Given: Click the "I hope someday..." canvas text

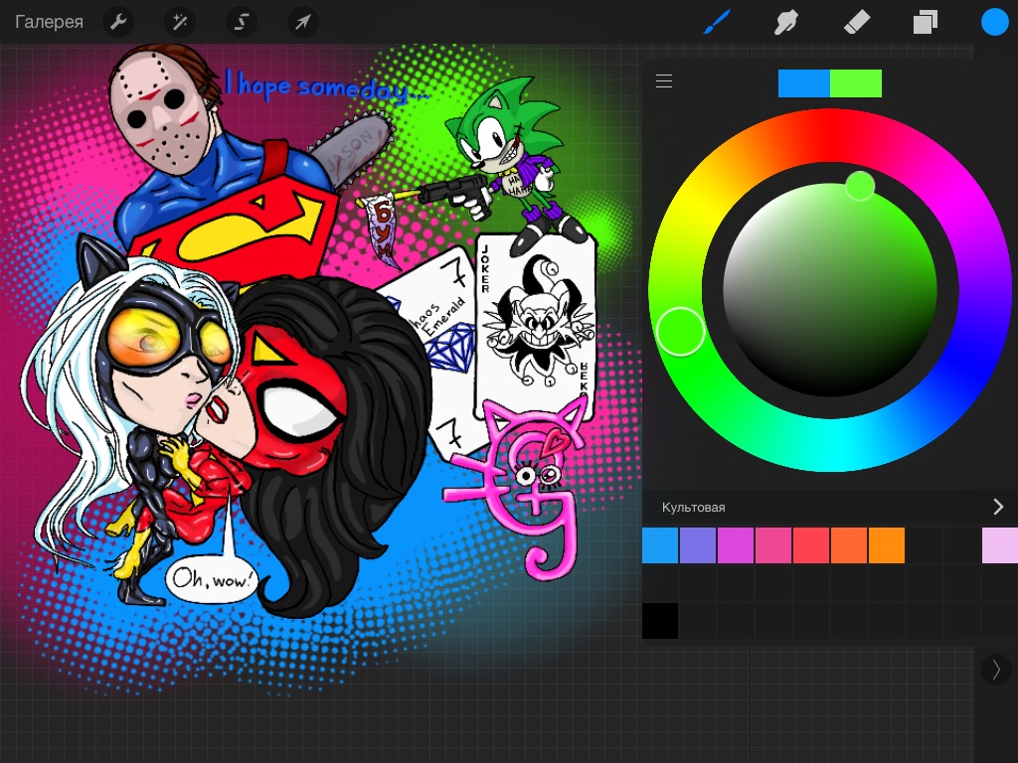Looking at the screenshot, I should pyautogui.click(x=326, y=87).
